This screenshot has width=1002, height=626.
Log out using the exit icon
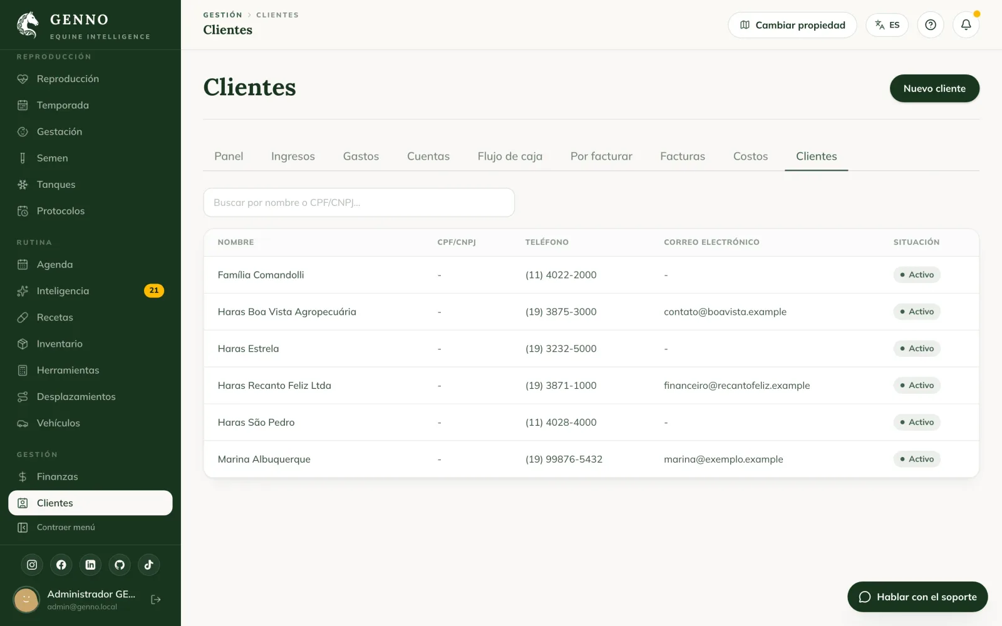pyautogui.click(x=156, y=600)
